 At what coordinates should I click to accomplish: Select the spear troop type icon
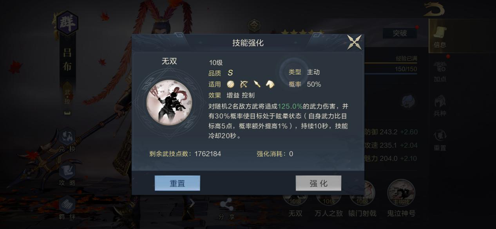tap(257, 84)
